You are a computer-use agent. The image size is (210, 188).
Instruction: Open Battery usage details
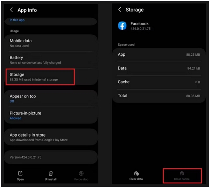[51, 60]
